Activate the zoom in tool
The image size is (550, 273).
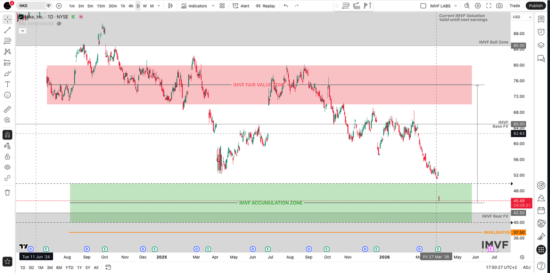(7, 120)
